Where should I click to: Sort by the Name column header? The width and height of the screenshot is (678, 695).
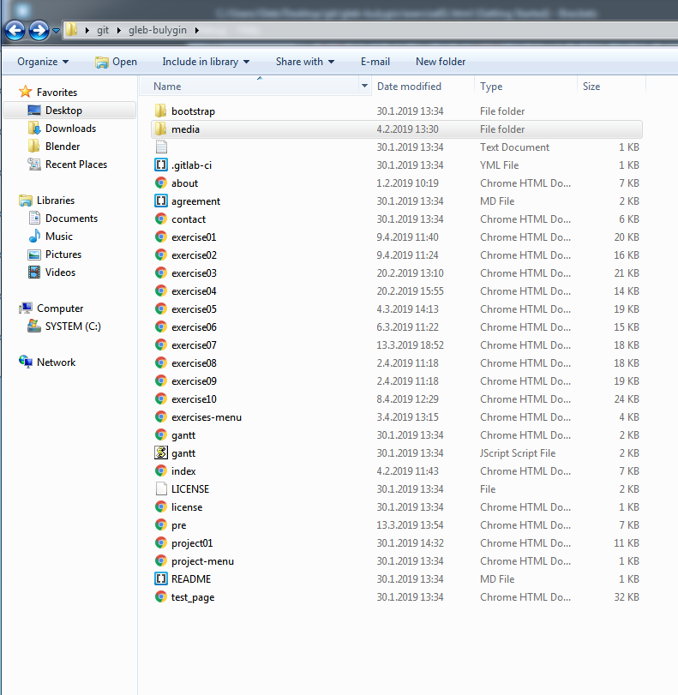pos(167,87)
